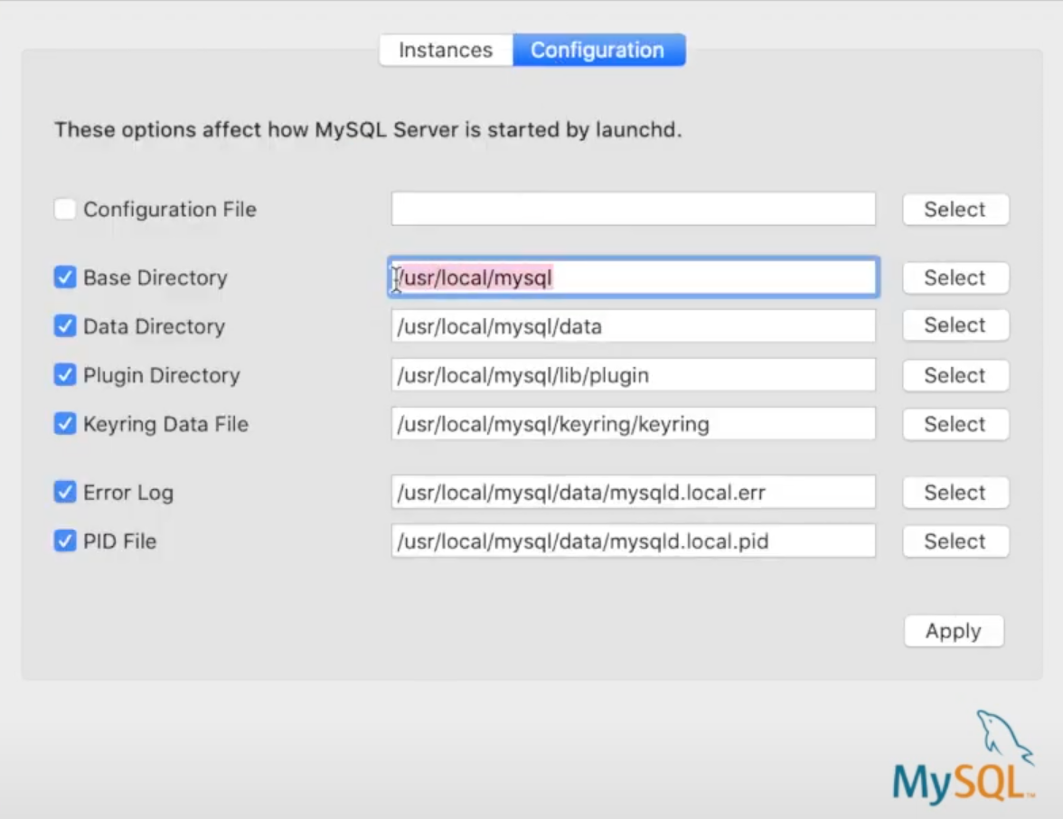Focus the Data Directory path field
The image size is (1063, 819).
point(633,326)
